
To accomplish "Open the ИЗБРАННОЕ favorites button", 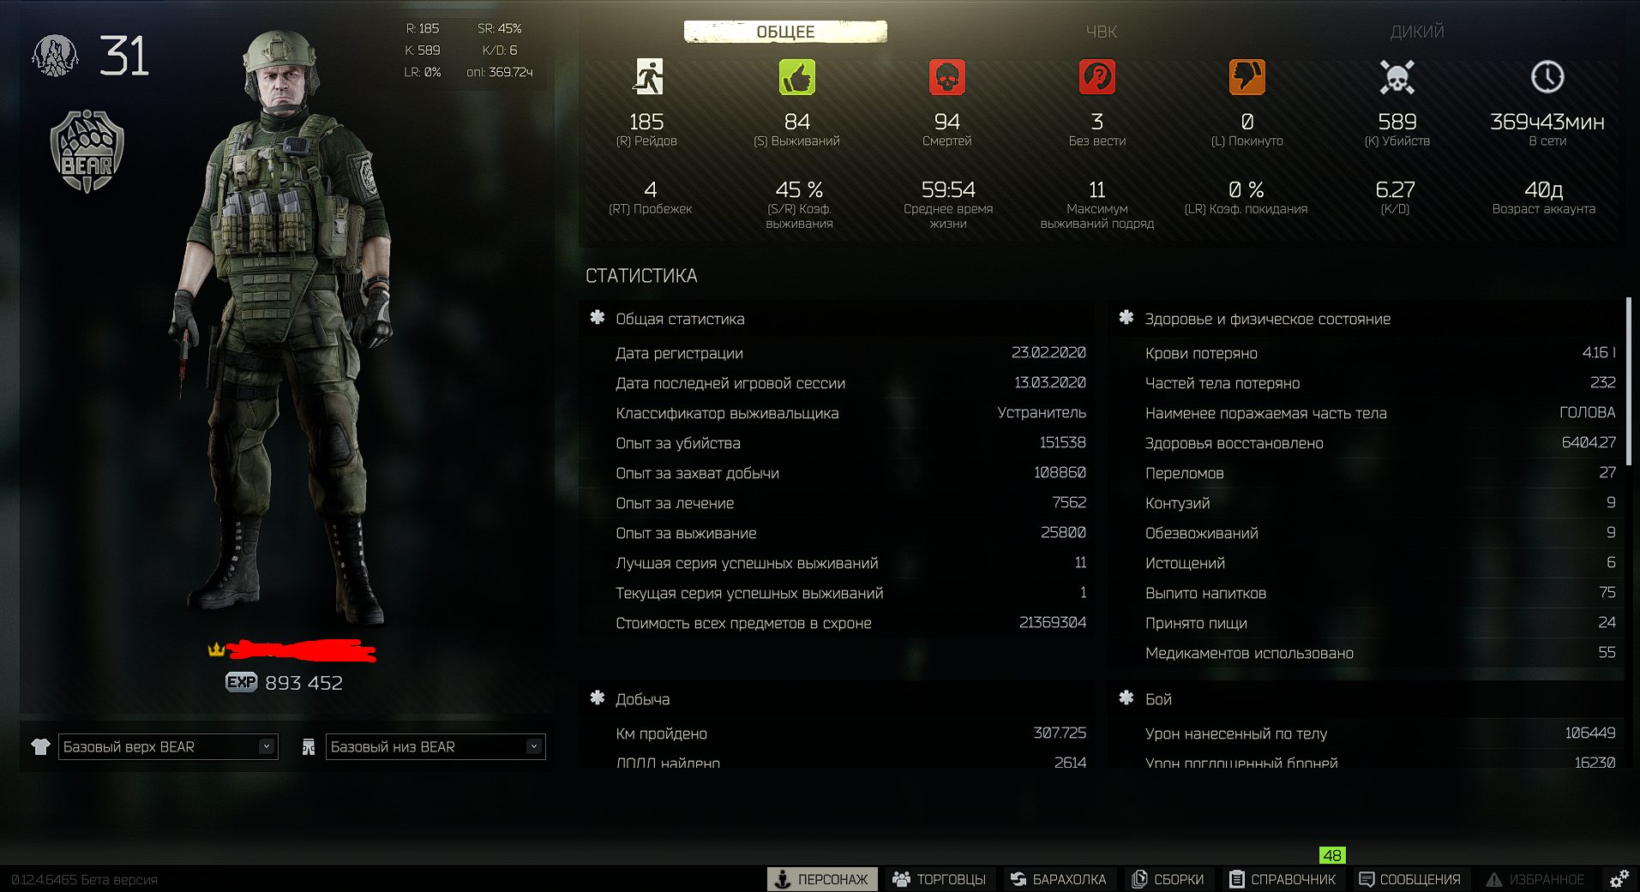I will [x=1535, y=879].
